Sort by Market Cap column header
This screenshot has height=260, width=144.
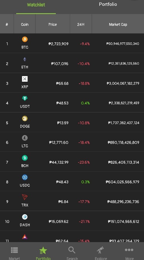click(118, 24)
